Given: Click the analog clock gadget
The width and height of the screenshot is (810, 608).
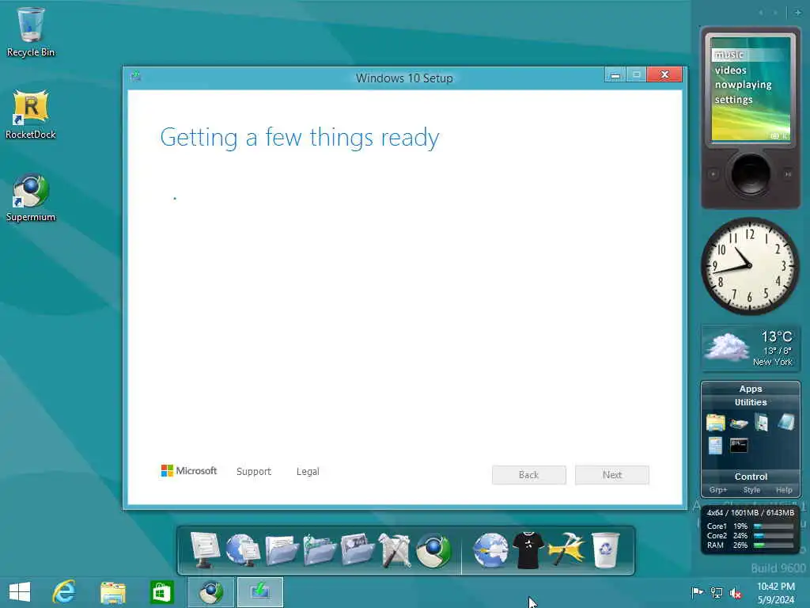Looking at the screenshot, I should [x=750, y=266].
